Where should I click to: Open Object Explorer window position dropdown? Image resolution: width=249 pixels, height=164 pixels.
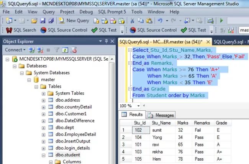click(x=100, y=41)
